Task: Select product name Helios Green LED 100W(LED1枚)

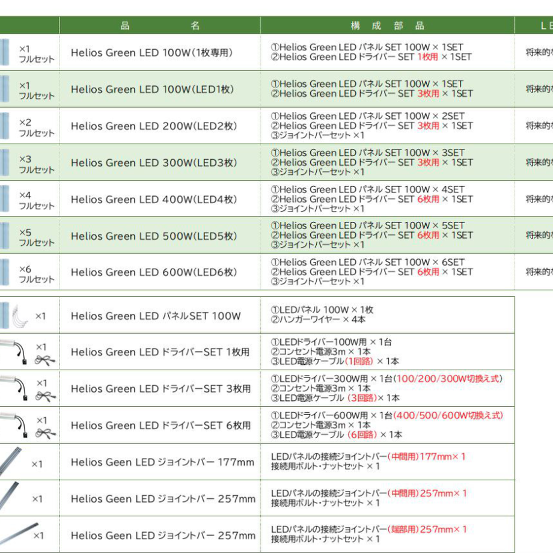Action: [152, 90]
